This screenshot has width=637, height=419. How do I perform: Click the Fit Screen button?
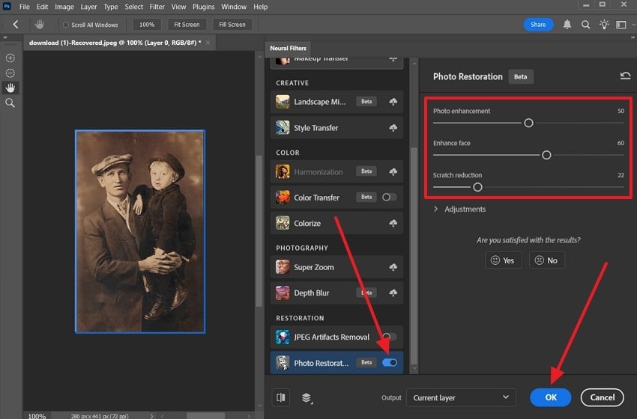(x=187, y=25)
